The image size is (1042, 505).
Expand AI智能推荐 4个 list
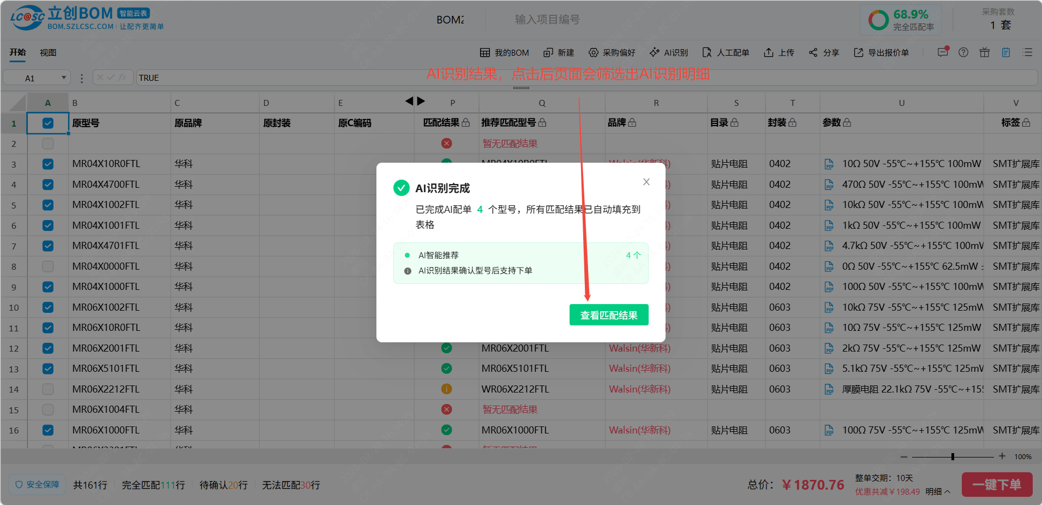633,255
